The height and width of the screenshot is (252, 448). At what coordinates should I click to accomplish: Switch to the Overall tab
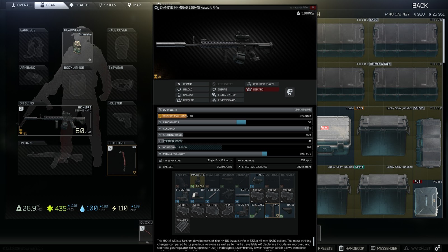tap(22, 5)
